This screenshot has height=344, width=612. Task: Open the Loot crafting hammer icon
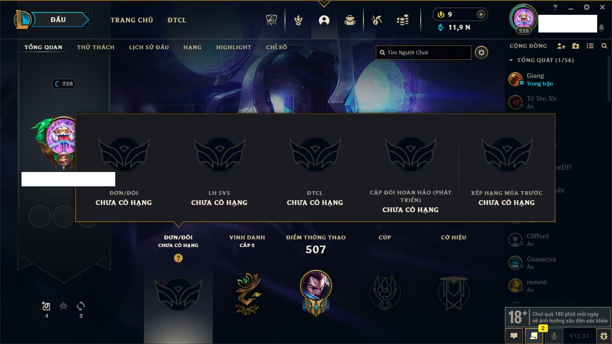[x=377, y=20]
